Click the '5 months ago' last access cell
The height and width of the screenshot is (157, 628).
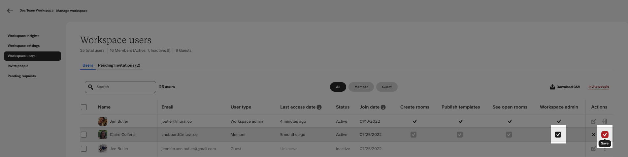[293, 135]
